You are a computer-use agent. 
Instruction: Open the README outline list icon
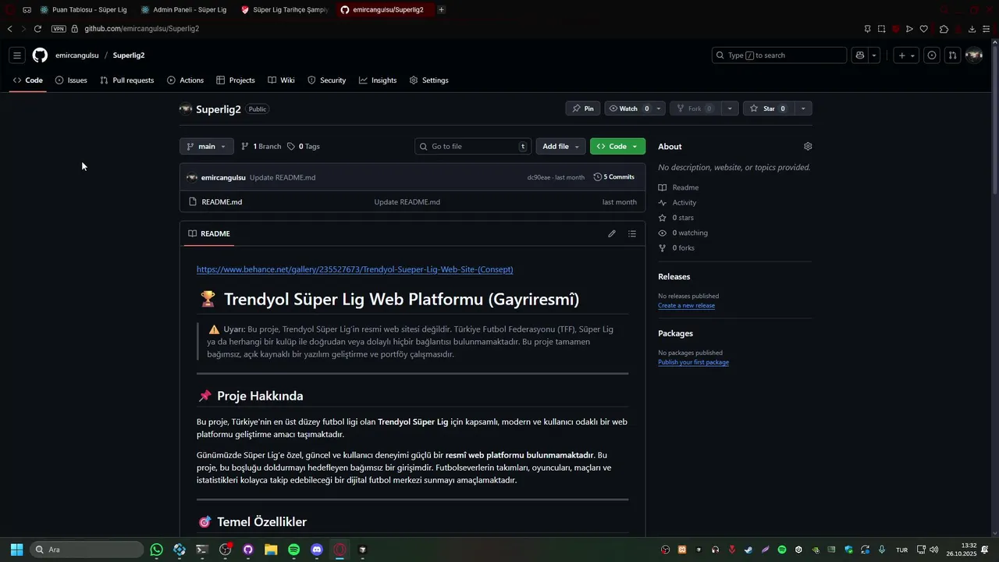pyautogui.click(x=632, y=233)
